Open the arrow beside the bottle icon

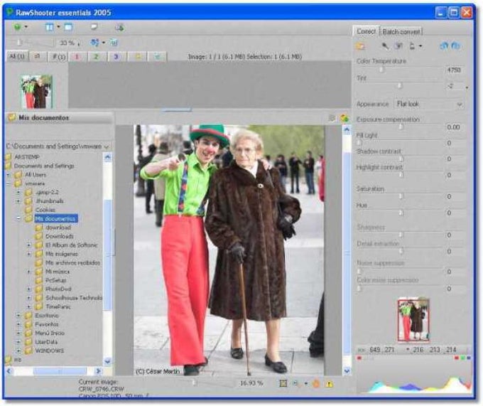click(420, 46)
